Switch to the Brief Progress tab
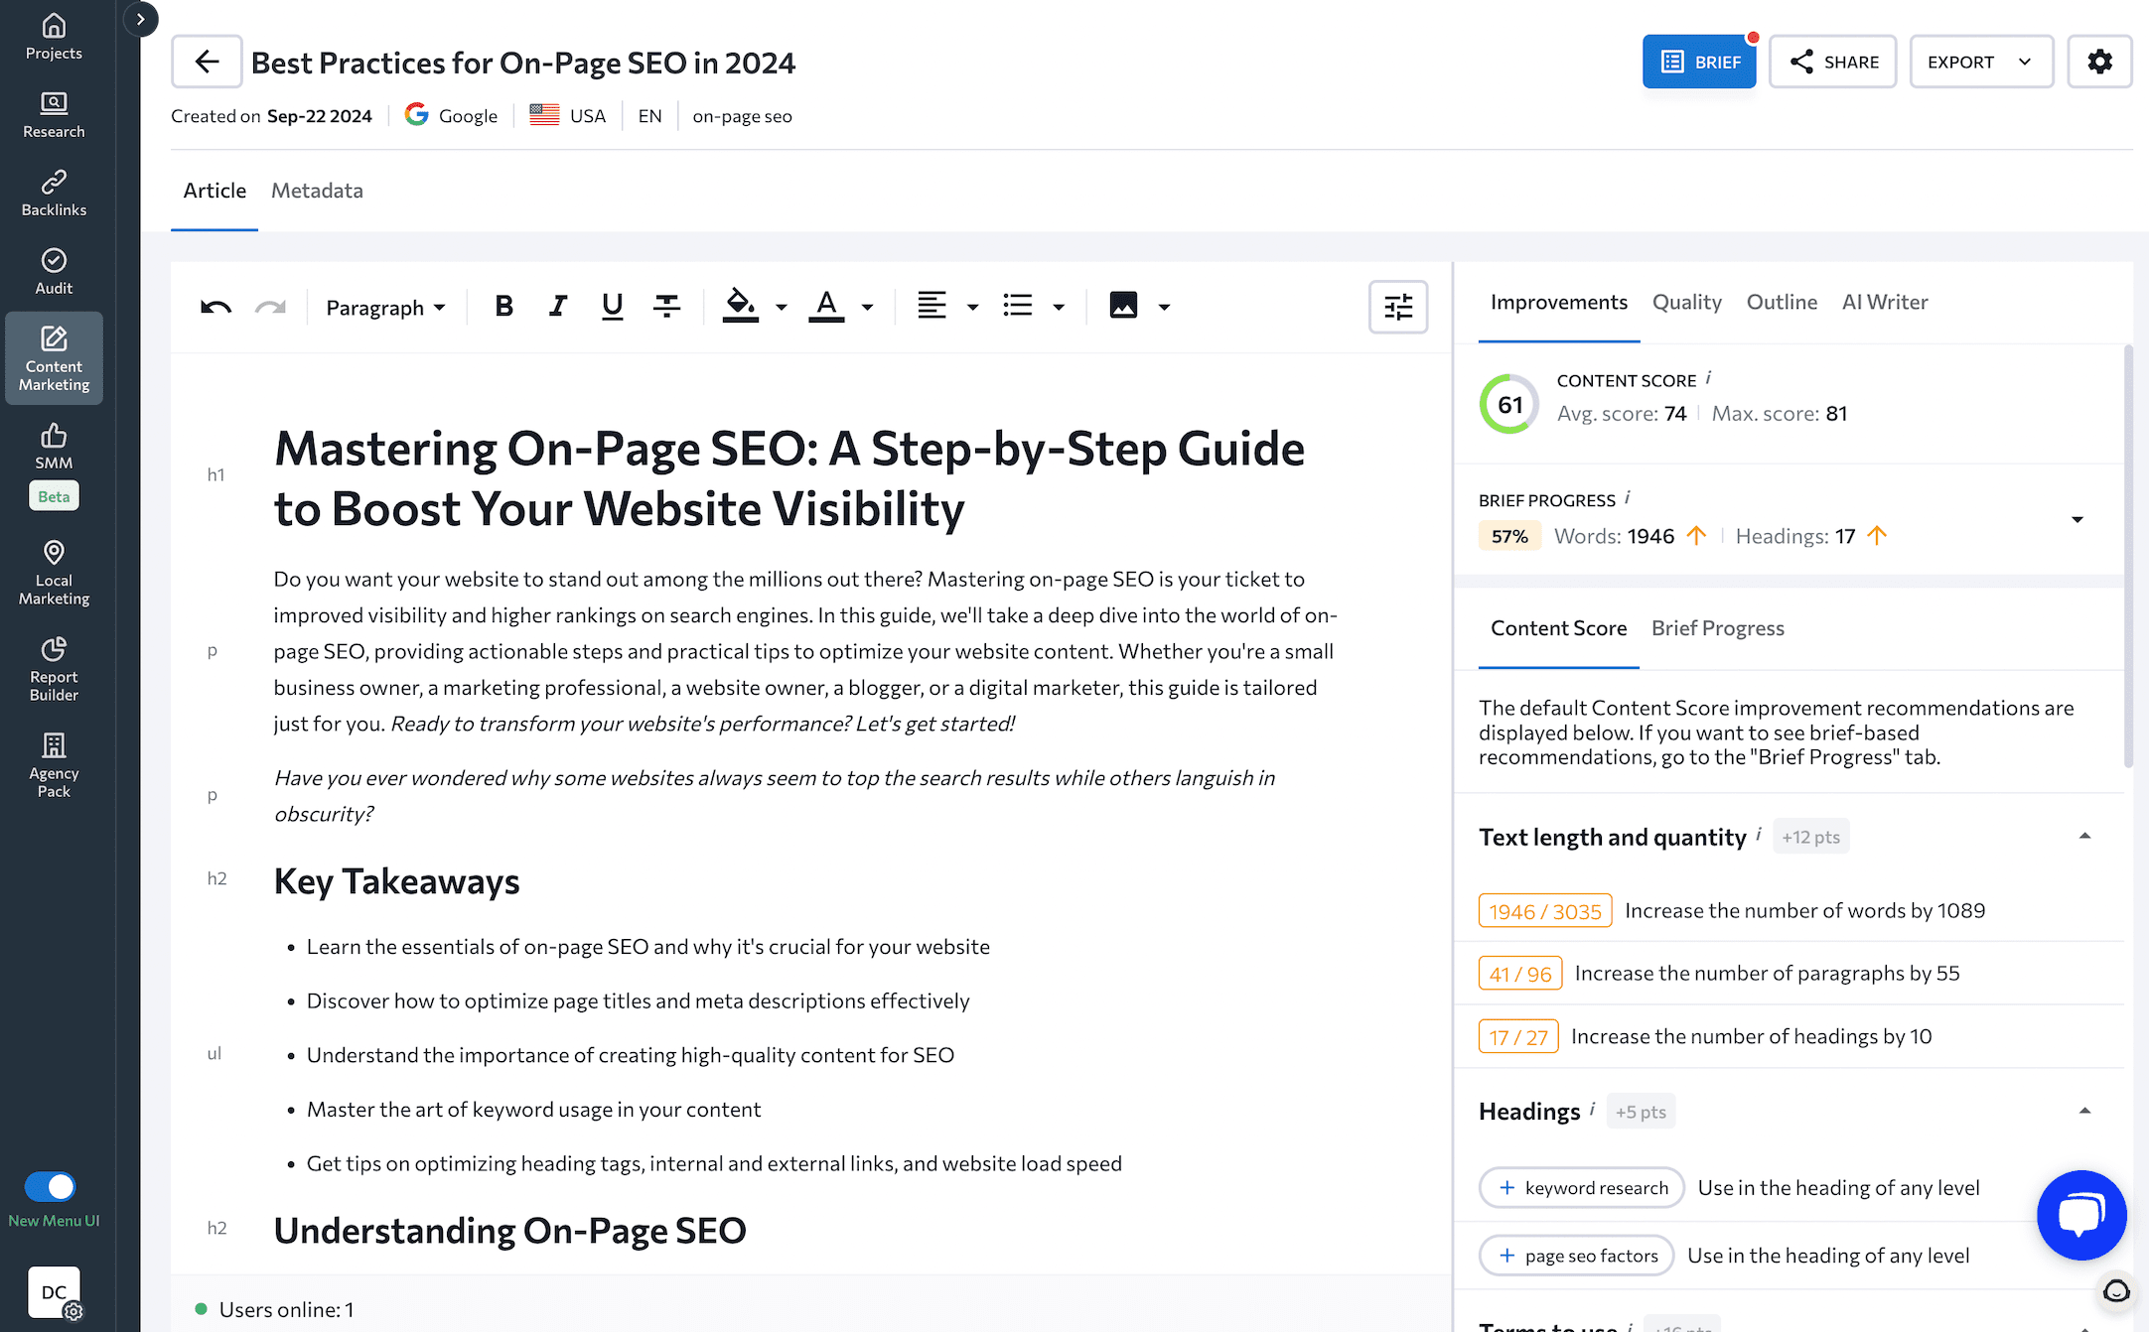 tap(1716, 626)
